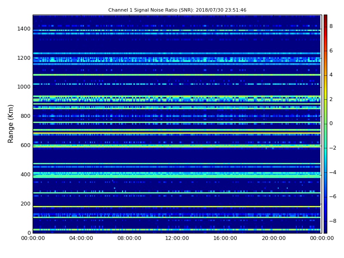Click the Channel 1 SNR plot title
Viewport: 344px width, 258px height.
pyautogui.click(x=177, y=10)
